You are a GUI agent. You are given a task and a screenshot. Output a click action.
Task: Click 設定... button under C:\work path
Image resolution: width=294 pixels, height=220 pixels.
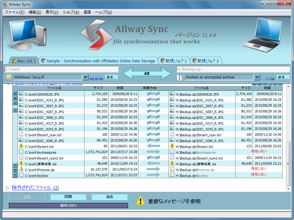(111, 77)
